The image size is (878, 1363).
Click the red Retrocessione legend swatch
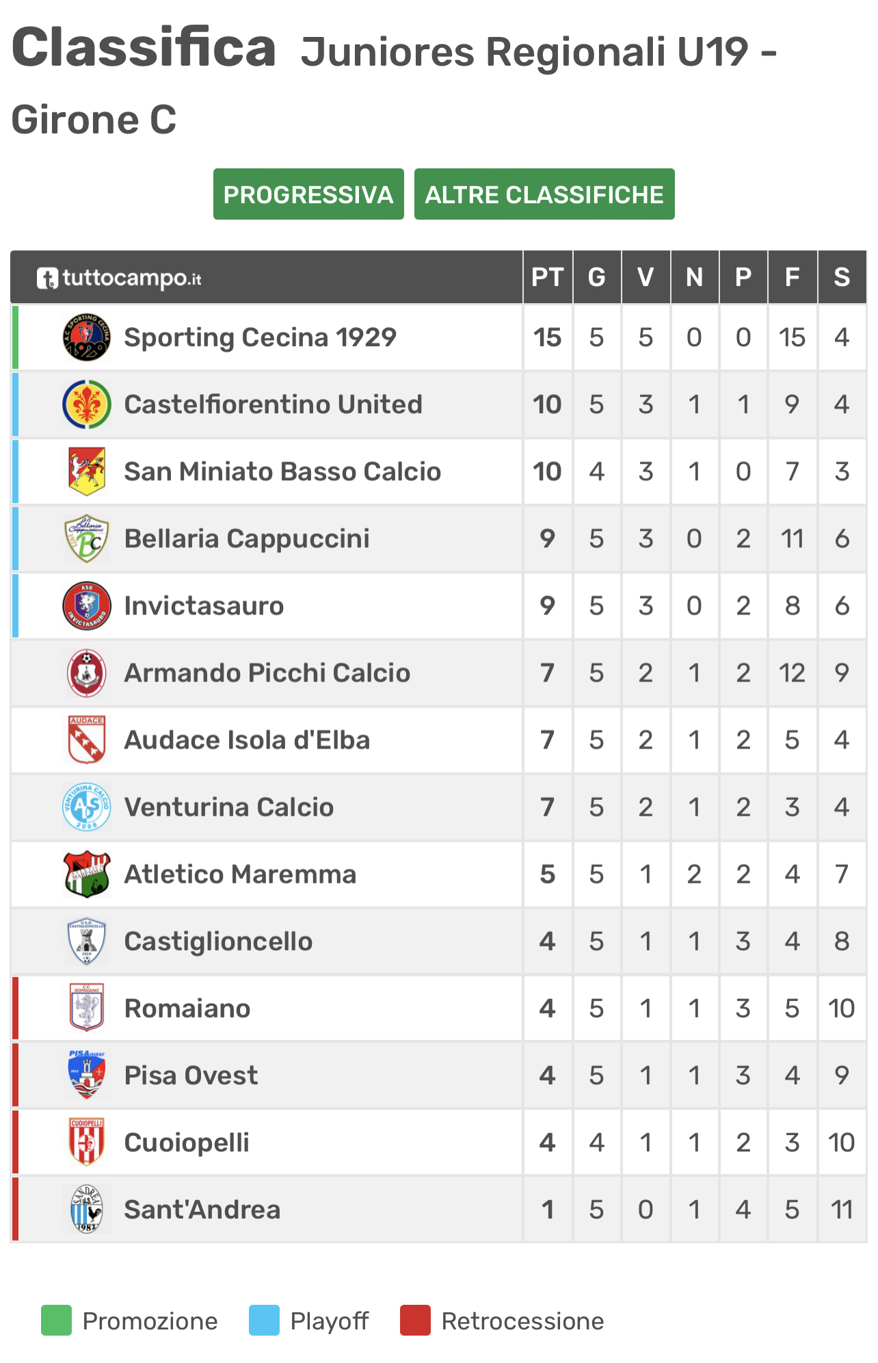[415, 1321]
